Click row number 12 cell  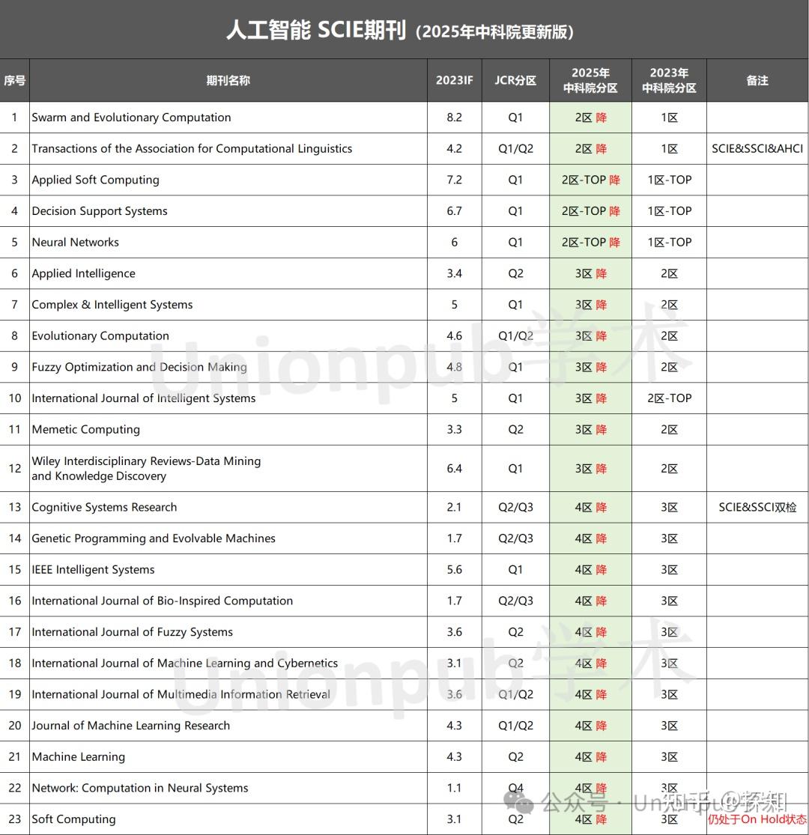(x=14, y=469)
